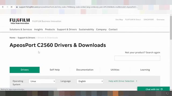Click the Chat with Us button

pyautogui.click(x=153, y=89)
